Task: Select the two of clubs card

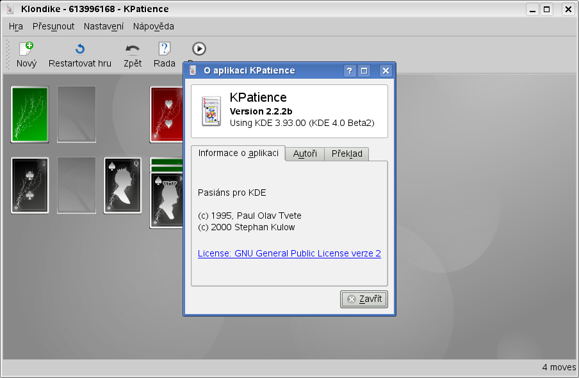Action: pyautogui.click(x=30, y=185)
